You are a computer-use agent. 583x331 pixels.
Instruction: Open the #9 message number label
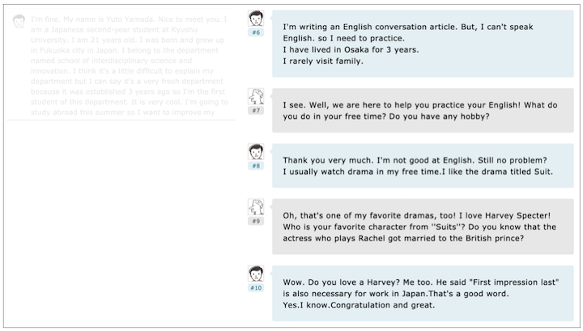256,221
